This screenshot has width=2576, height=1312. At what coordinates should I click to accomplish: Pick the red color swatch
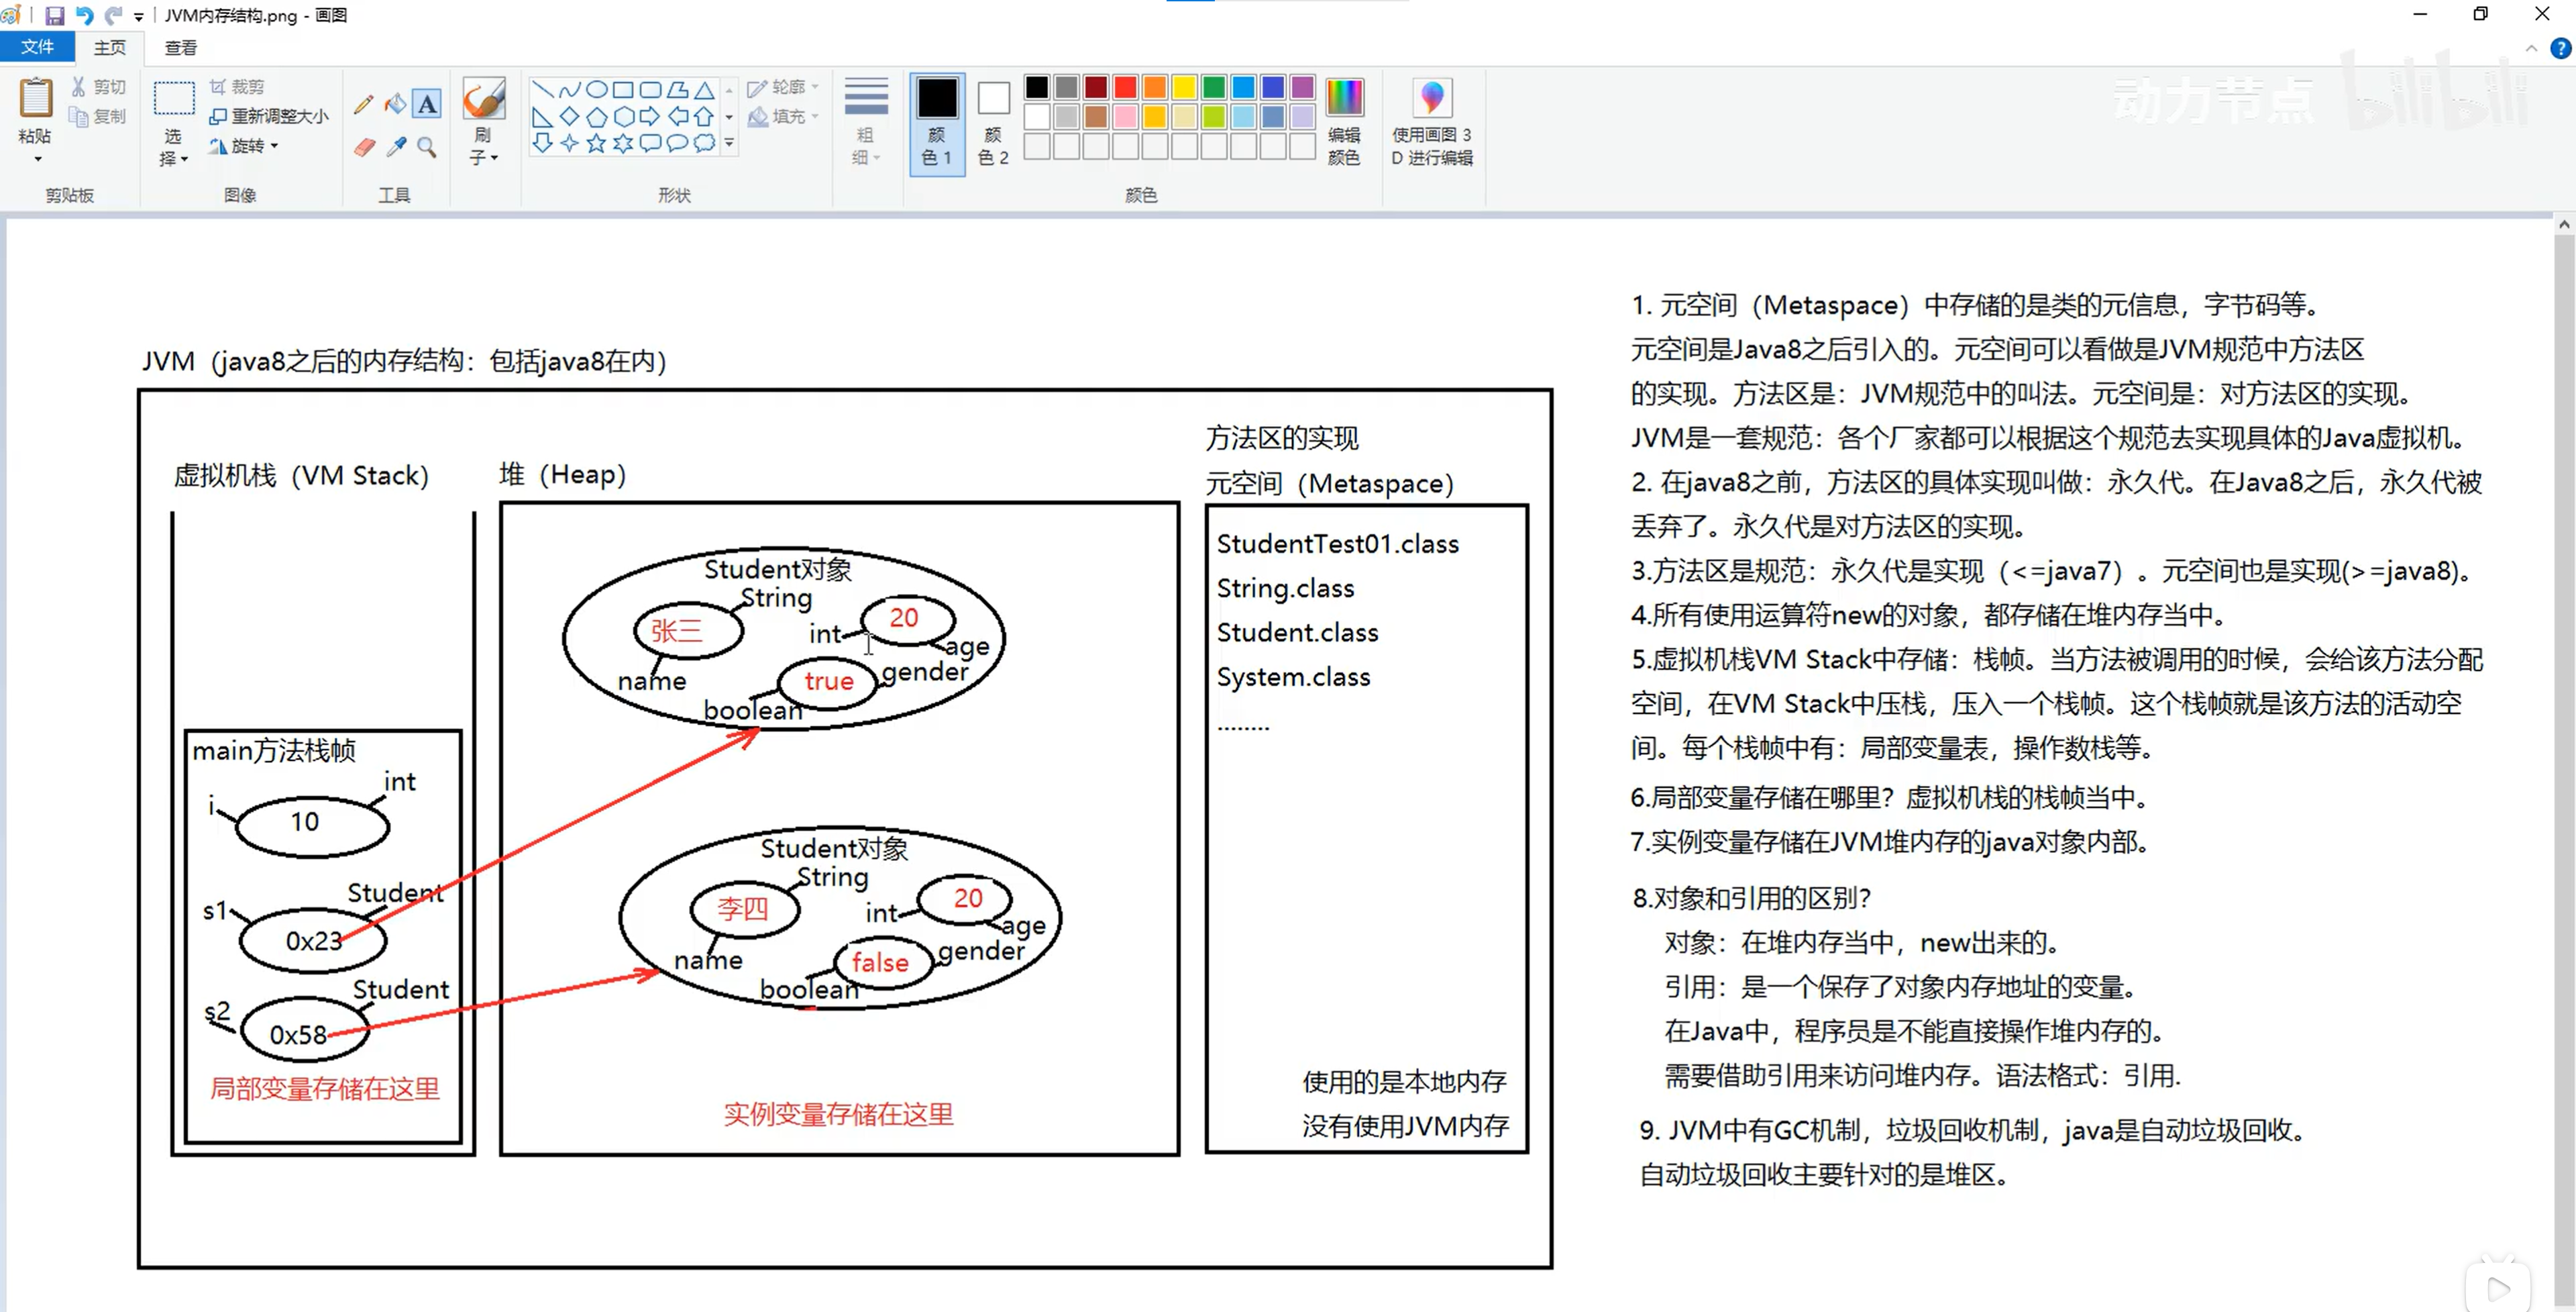[x=1125, y=88]
